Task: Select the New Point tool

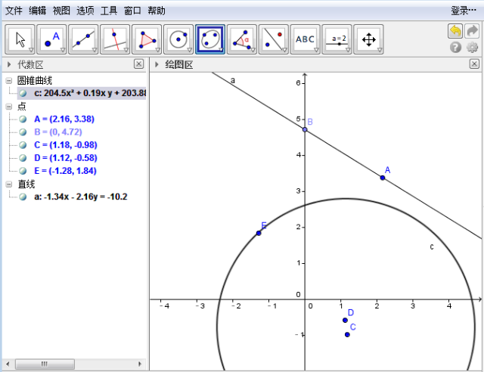Action: [51, 39]
